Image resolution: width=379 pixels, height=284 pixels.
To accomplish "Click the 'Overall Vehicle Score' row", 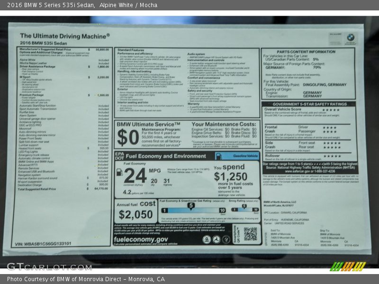I will (302, 109).
